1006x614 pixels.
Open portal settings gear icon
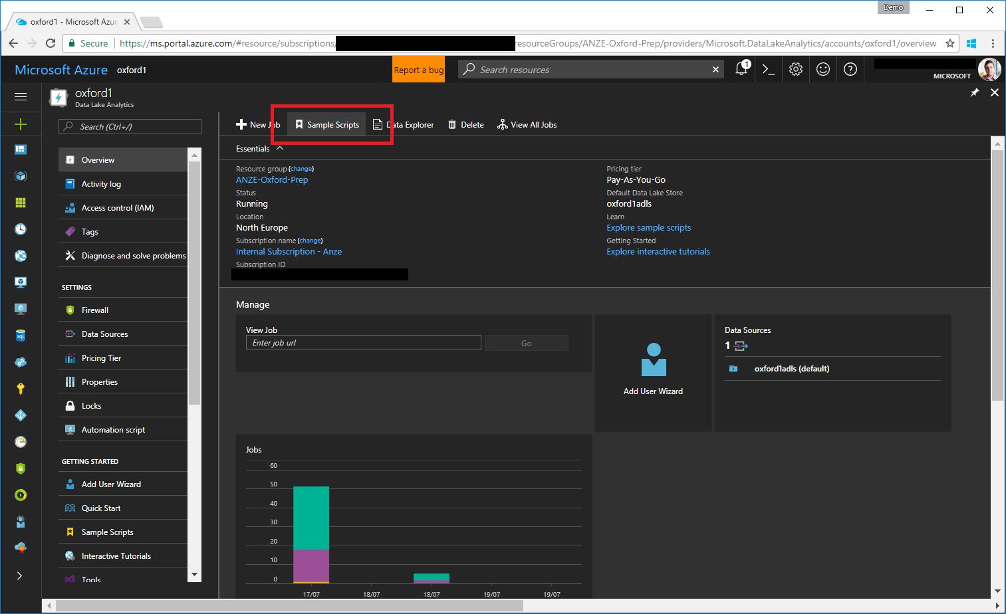pos(796,69)
